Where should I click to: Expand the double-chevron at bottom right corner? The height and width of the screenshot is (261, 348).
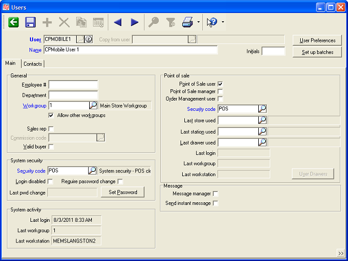pyautogui.click(x=340, y=253)
